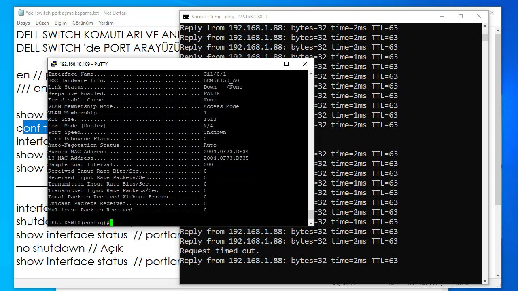Open Biçim menu in Notepad
The image size is (518, 291).
61,23
